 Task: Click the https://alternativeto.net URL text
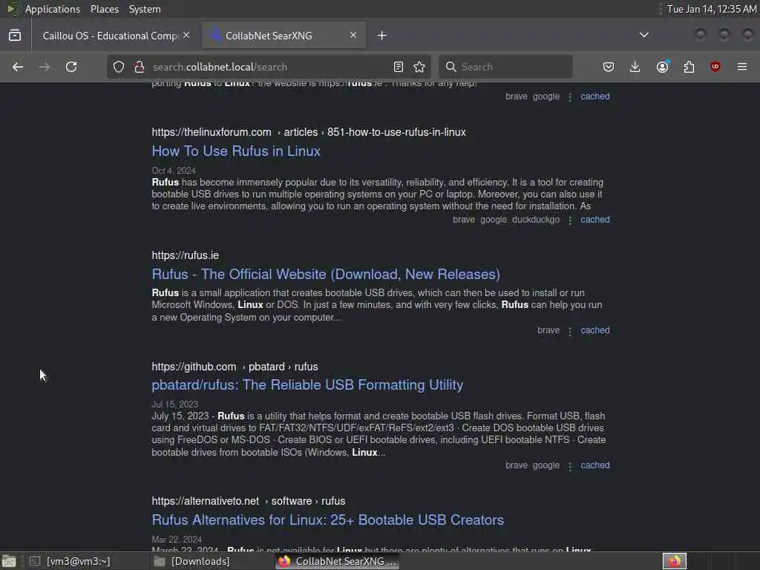(x=206, y=501)
